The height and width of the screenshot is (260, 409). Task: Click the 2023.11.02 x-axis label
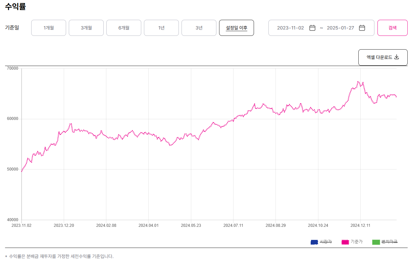pyautogui.click(x=21, y=225)
